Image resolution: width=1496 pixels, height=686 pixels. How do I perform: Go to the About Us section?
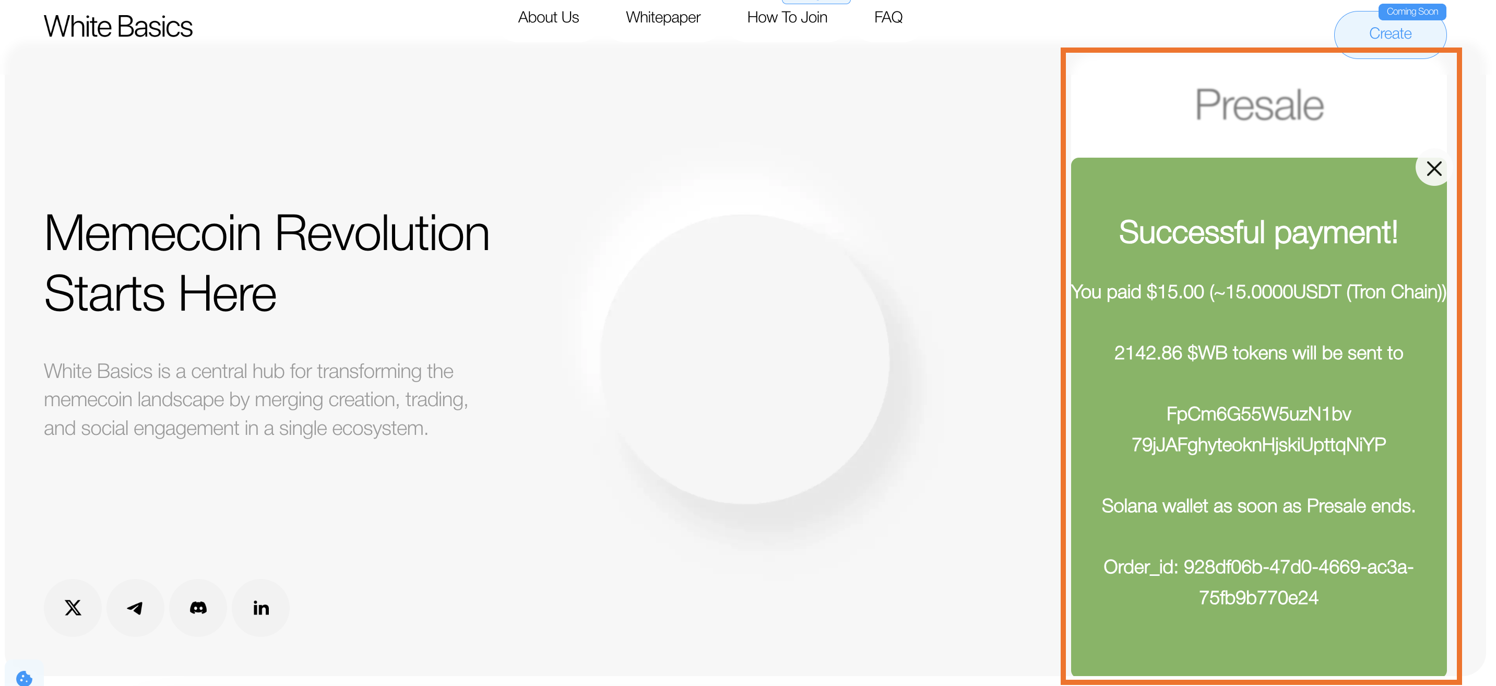click(548, 17)
